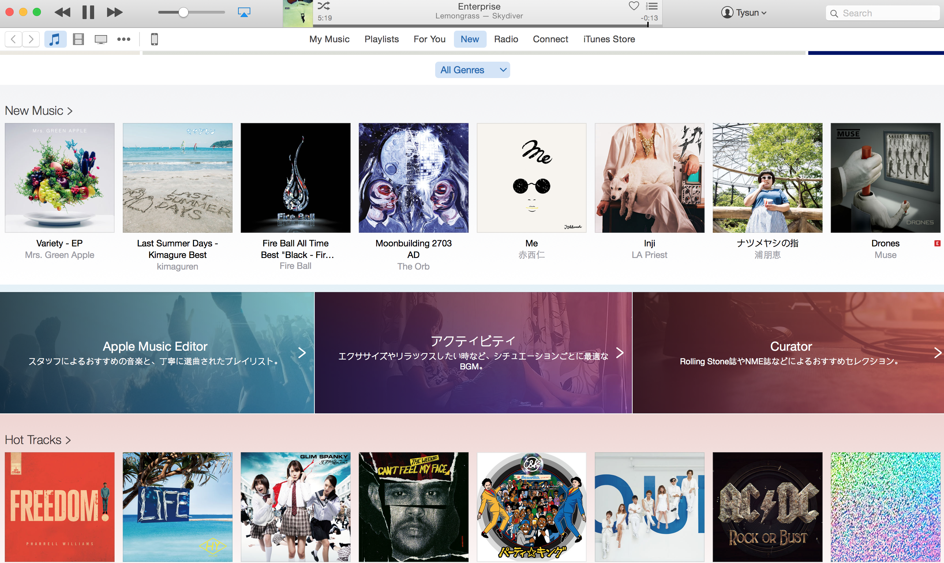Skip back to the previous track
This screenshot has height=563, width=944.
(62, 13)
